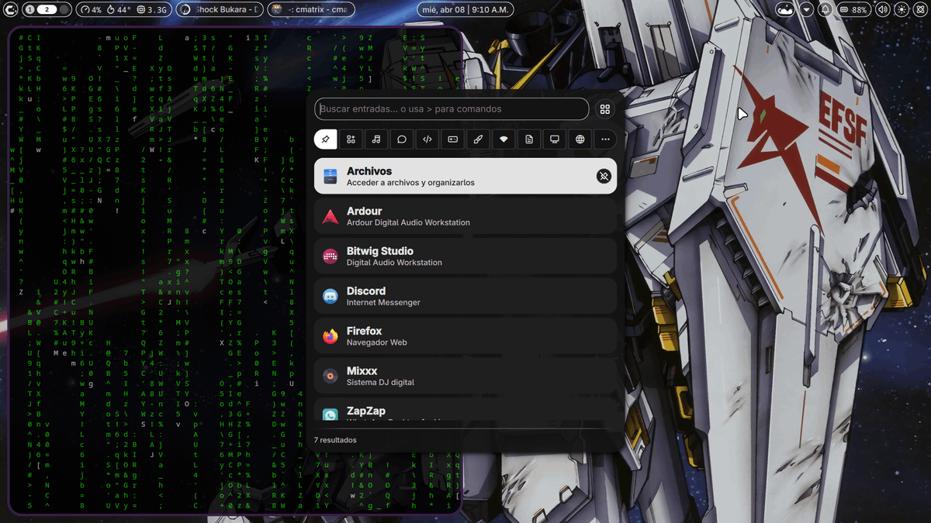Launch Bitwig Studio by its name
The height and width of the screenshot is (523, 931).
click(x=379, y=251)
